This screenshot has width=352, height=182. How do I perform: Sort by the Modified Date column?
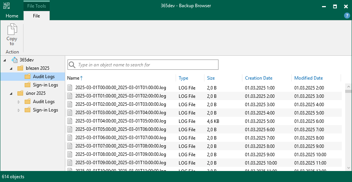[308, 78]
